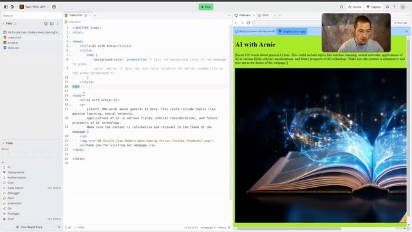Click the AI status bar item
This screenshot has height=232, width=412.
[x=68, y=227]
